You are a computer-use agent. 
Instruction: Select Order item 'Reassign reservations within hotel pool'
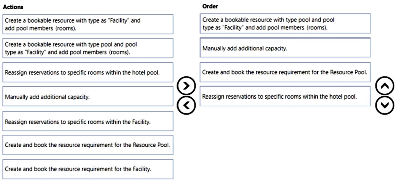(285, 96)
